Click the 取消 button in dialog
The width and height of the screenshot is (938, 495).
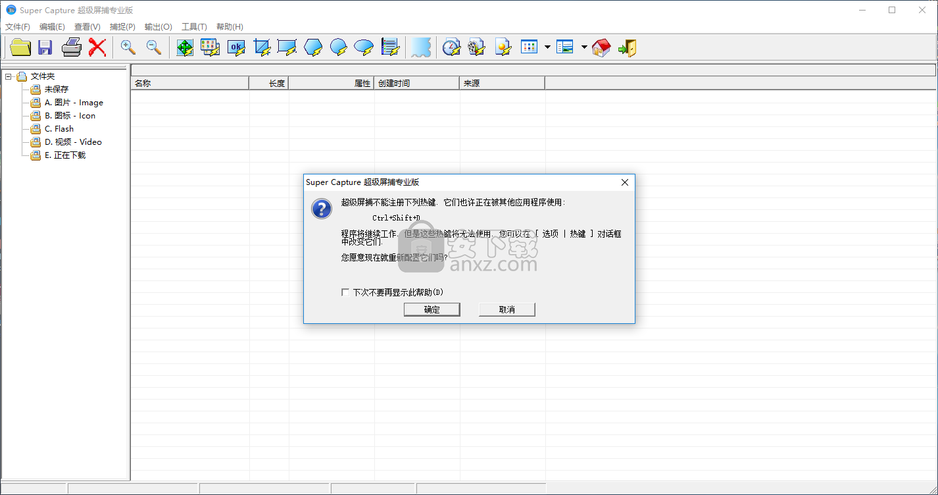point(507,309)
